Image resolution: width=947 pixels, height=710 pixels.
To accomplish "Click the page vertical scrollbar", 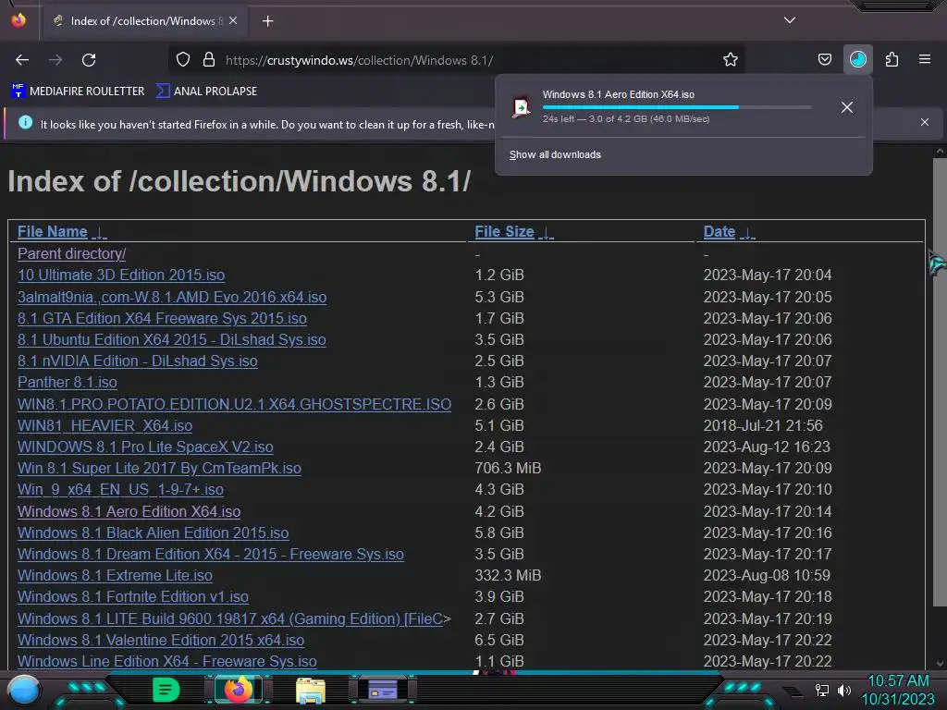I will (x=940, y=382).
